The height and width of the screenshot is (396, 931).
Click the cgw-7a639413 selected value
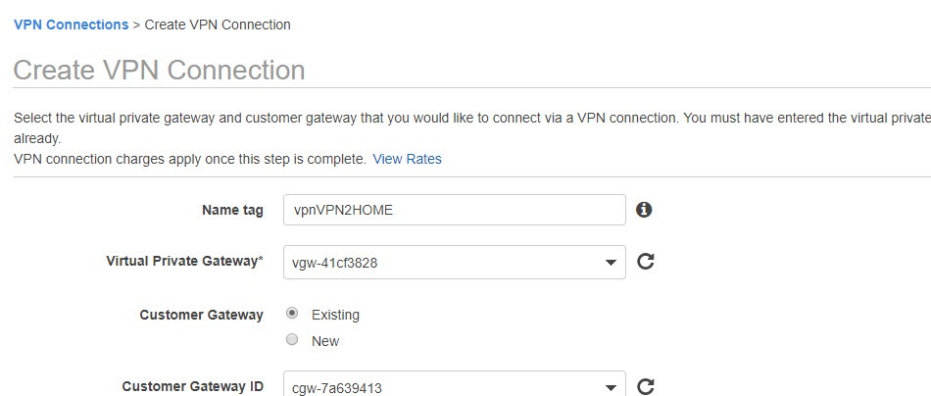coord(337,388)
